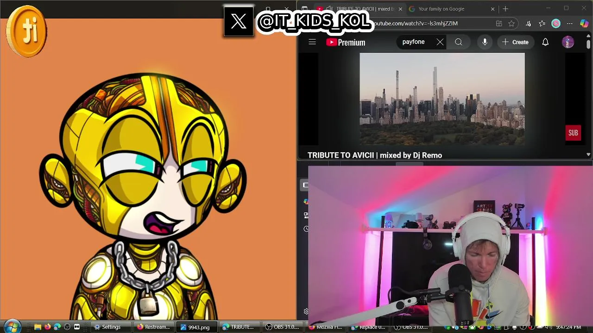Close the 'TRIBUTE TO AVICII' tab
This screenshot has width=593, height=333.
pyautogui.click(x=400, y=9)
